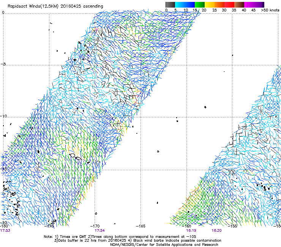Click the '40' color scale label
The width and height of the screenshot is (281, 247).
click(x=244, y=10)
